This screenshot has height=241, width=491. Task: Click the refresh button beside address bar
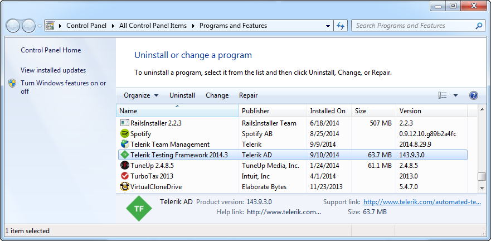[x=341, y=26]
